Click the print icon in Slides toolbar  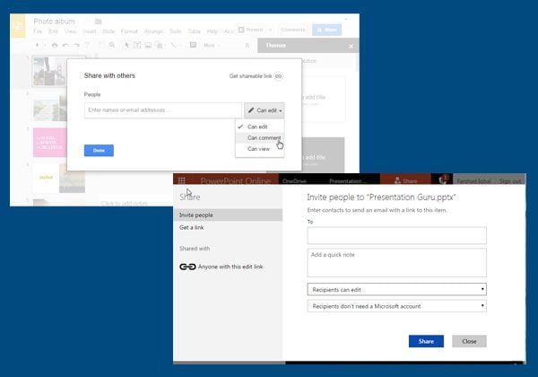click(55, 45)
